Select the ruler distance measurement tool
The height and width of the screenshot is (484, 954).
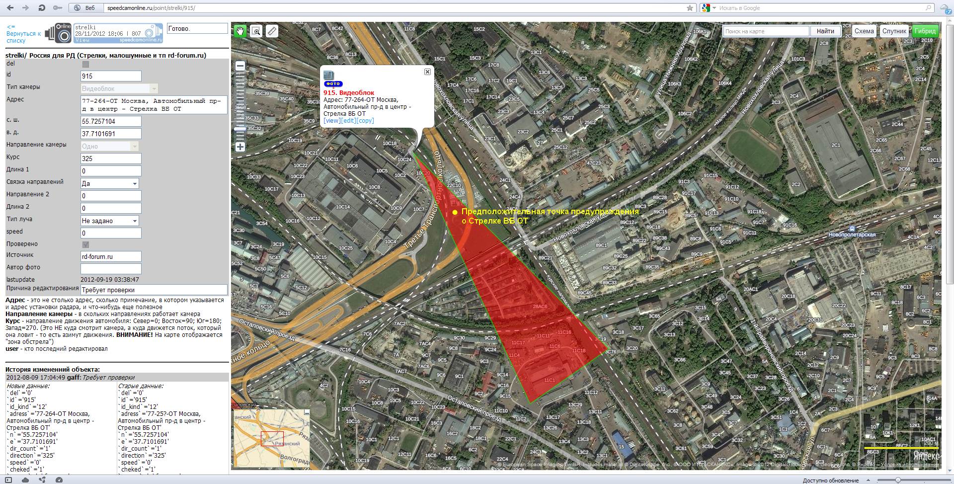272,31
